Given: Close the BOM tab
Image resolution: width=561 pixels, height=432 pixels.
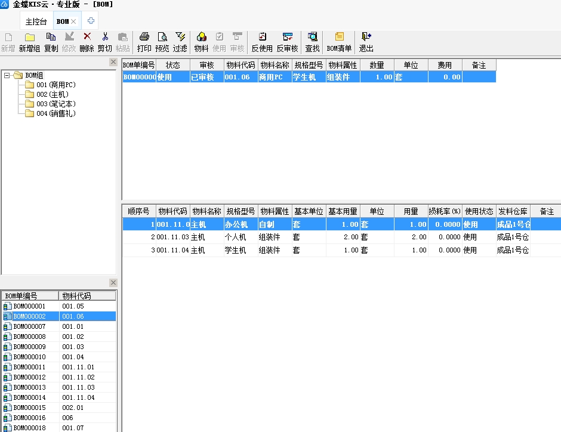Looking at the screenshot, I should click(73, 21).
